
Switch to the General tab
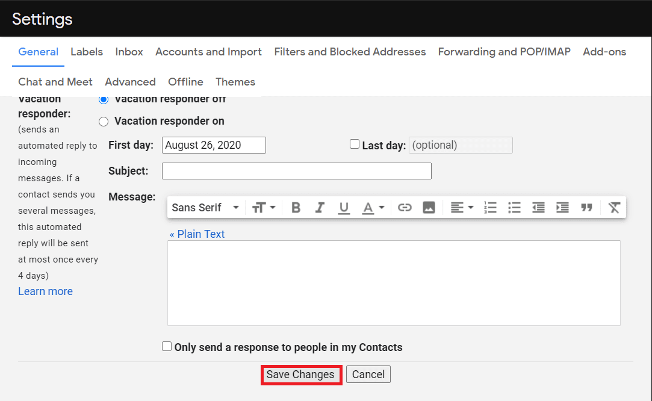coord(39,52)
